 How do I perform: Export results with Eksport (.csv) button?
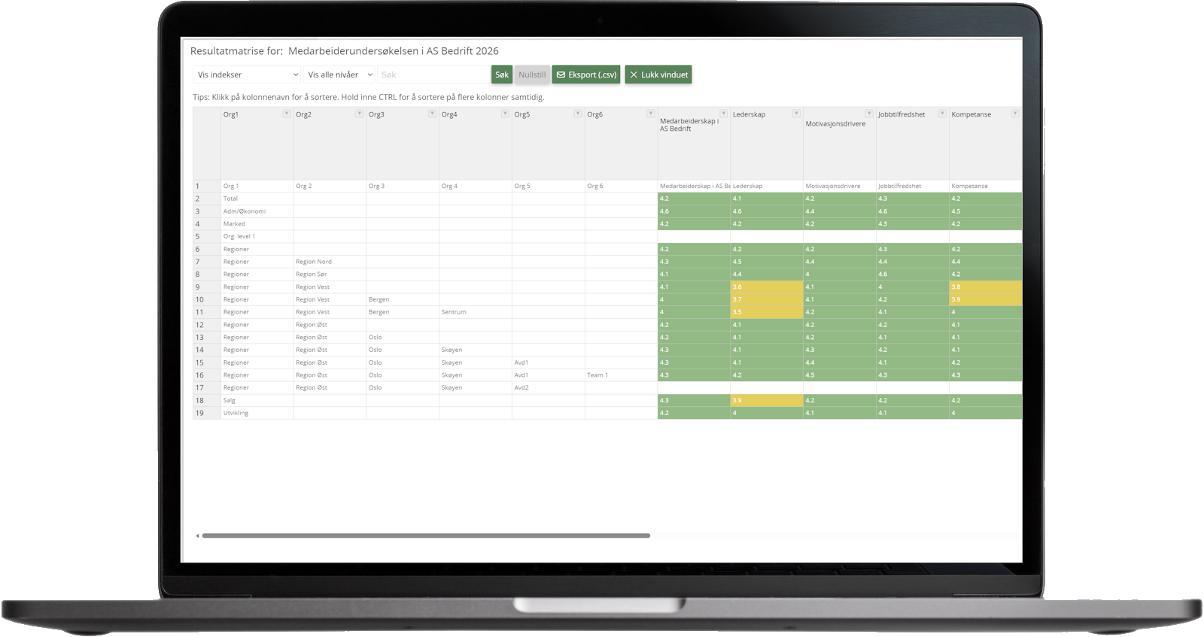pos(586,74)
